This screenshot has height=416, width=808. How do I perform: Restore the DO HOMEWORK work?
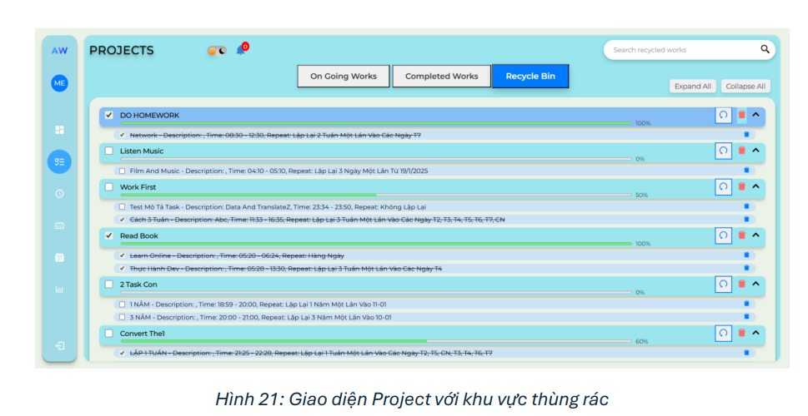pyautogui.click(x=724, y=115)
